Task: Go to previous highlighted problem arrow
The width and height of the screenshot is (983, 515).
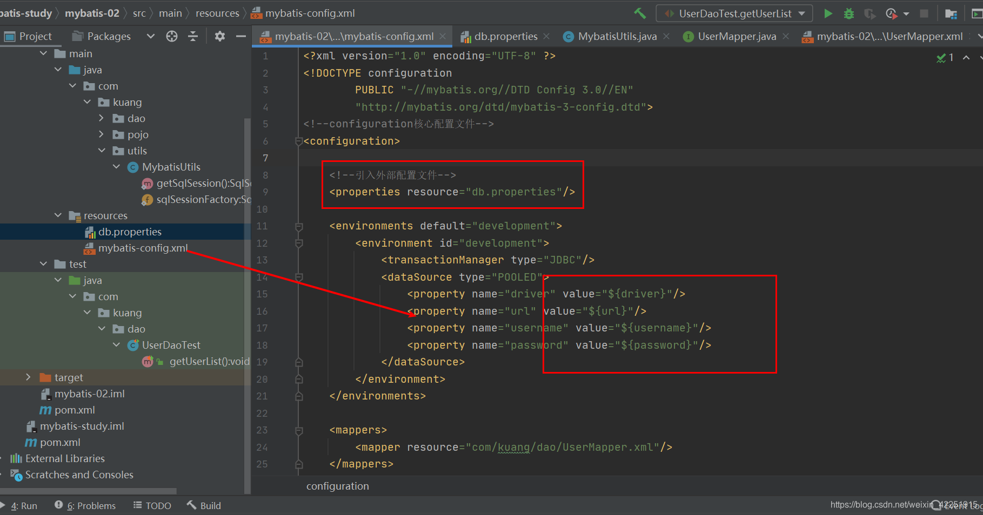Action: [x=966, y=58]
